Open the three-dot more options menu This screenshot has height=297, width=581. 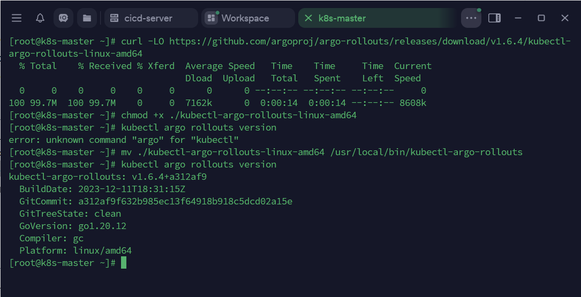471,18
